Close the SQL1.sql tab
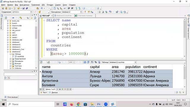190x107 pixels. [x=52, y=16]
